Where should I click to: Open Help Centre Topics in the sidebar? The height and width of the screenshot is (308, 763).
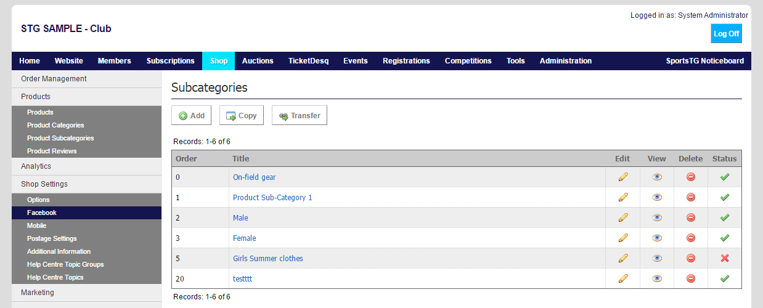[86, 277]
